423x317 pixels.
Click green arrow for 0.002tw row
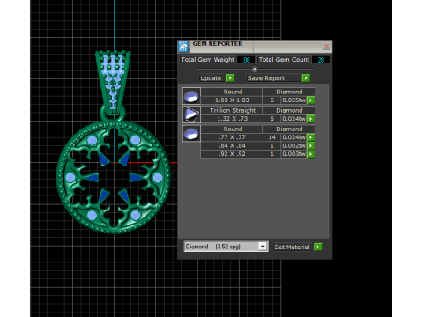(311, 146)
